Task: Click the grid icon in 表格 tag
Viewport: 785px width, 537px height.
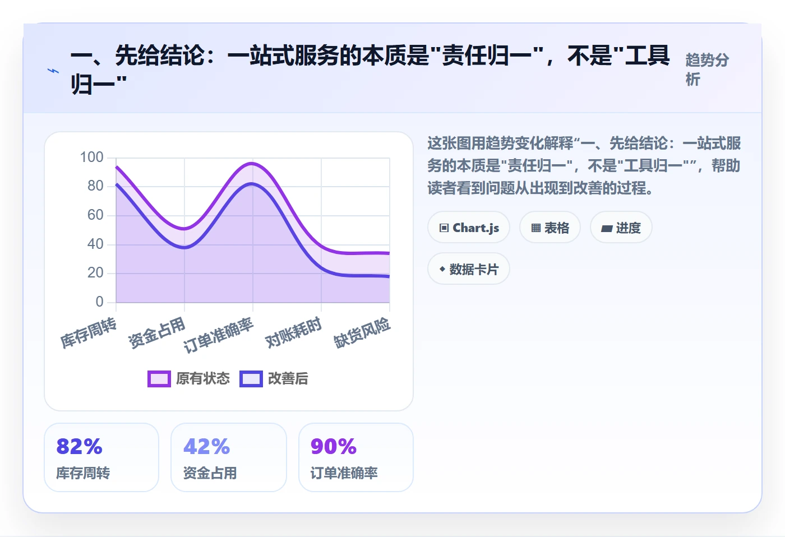Action: [536, 228]
